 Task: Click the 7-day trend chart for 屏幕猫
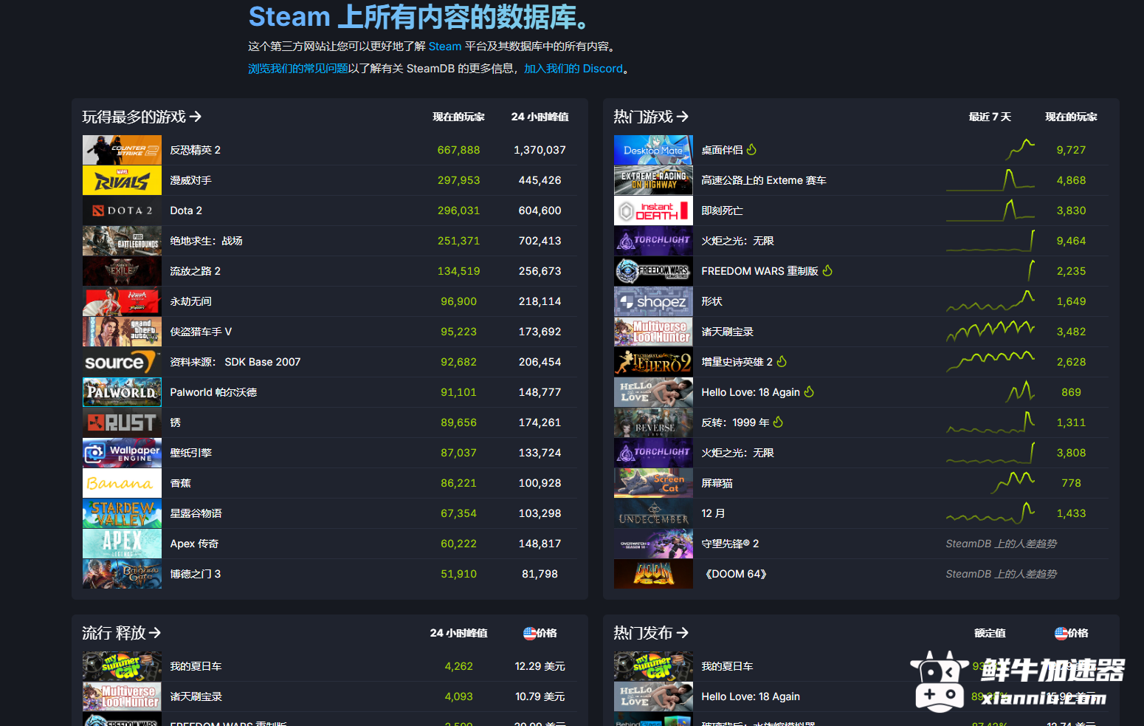click(1013, 482)
